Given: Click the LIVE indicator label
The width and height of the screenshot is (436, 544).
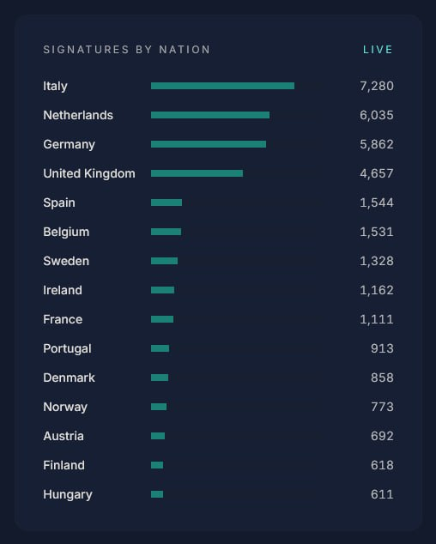Looking at the screenshot, I should click(378, 50).
